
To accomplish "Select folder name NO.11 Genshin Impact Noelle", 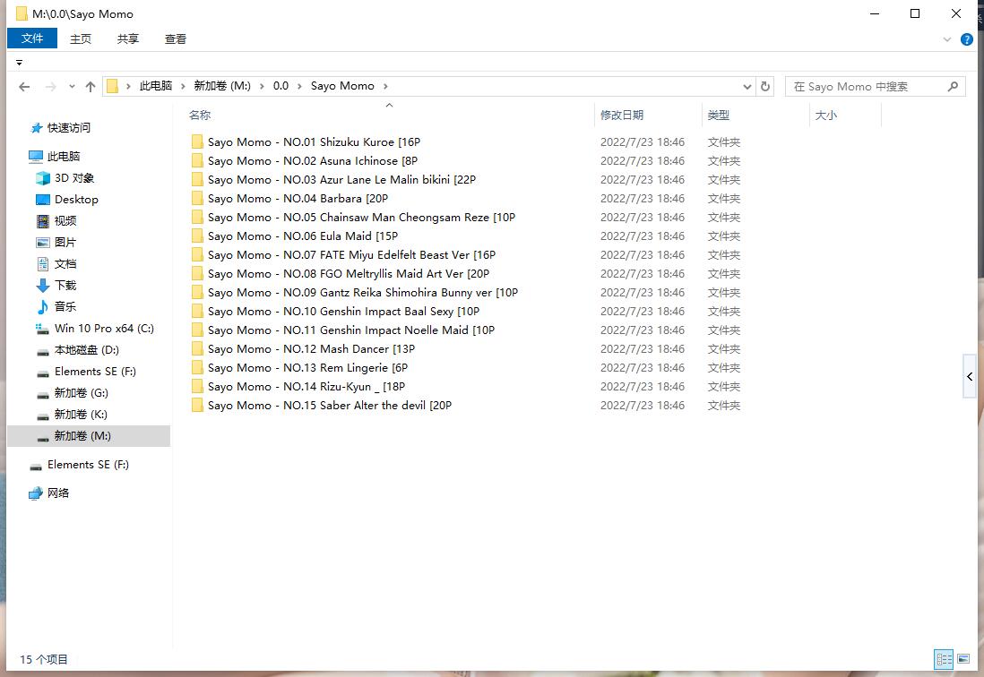I will pos(350,330).
